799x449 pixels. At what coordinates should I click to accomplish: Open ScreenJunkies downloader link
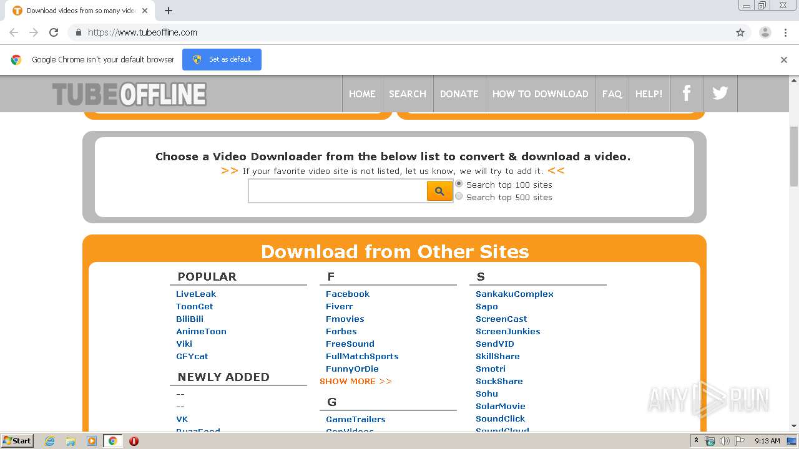508,331
